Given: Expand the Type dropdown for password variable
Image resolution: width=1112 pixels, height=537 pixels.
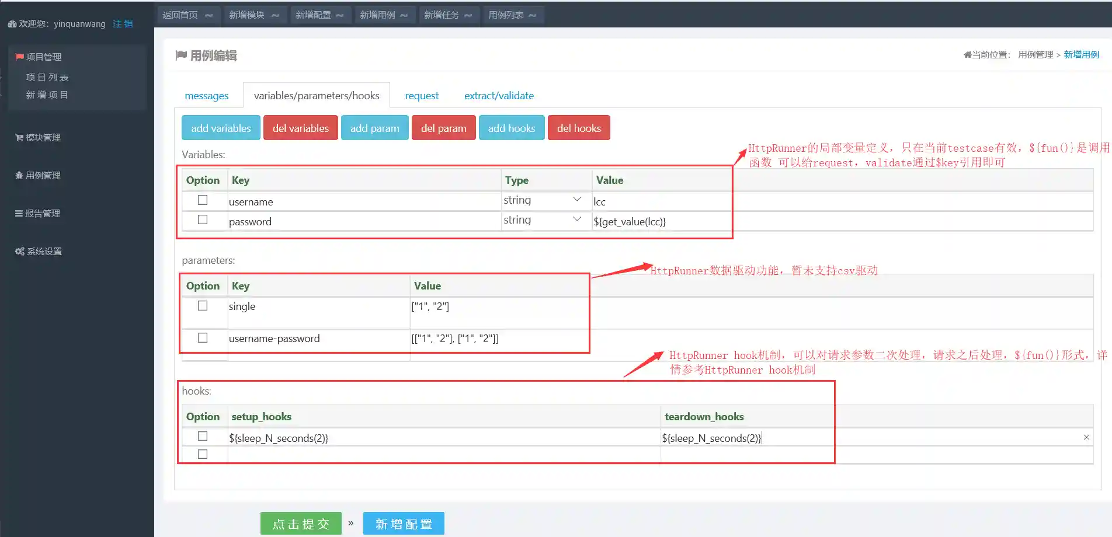Looking at the screenshot, I should pyautogui.click(x=543, y=220).
